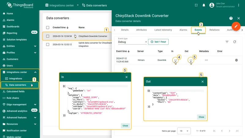
Task: Open help for data converter details
Action: tap(231, 18)
